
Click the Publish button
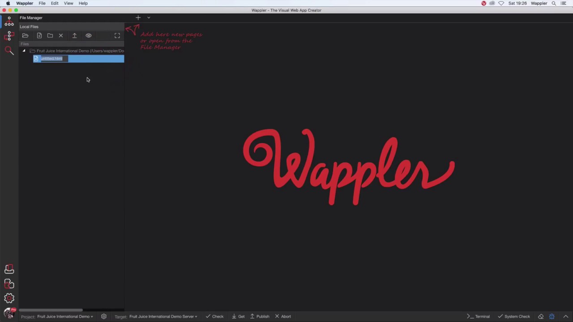(x=260, y=317)
